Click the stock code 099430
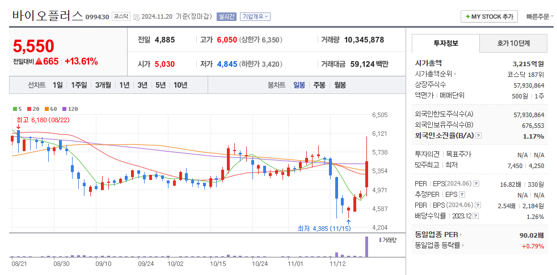 click(97, 16)
